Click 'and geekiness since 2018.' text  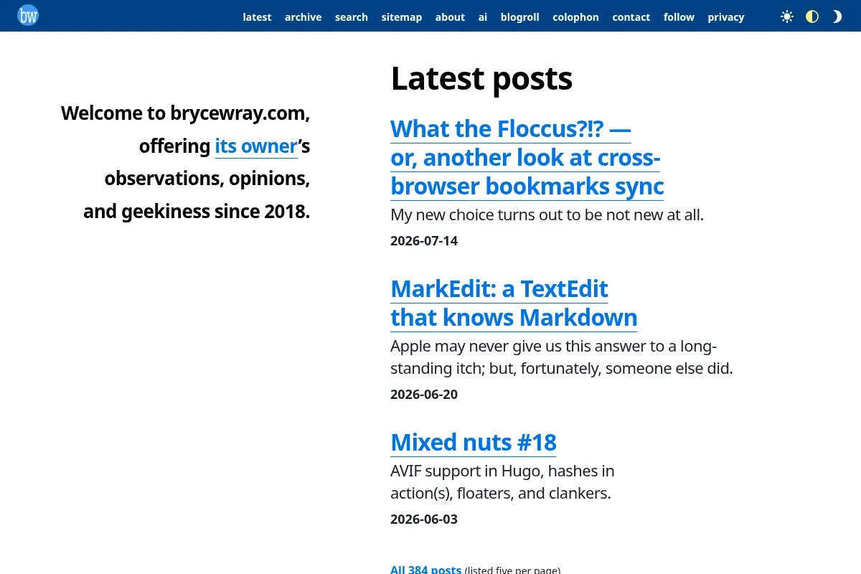click(197, 212)
